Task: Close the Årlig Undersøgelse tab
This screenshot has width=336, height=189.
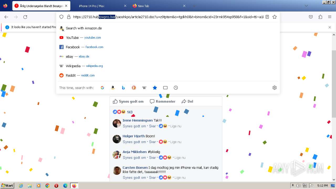Action: click(66, 6)
